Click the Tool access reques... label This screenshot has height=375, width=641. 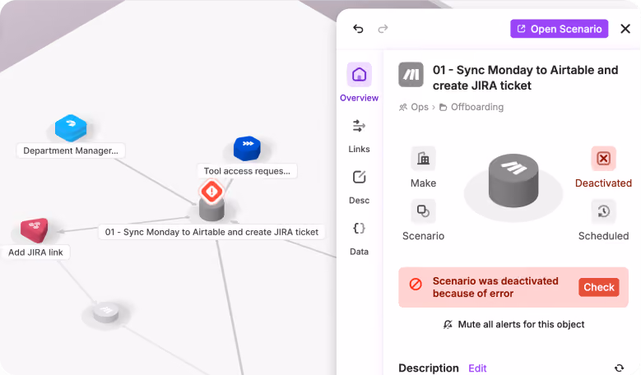tap(247, 171)
